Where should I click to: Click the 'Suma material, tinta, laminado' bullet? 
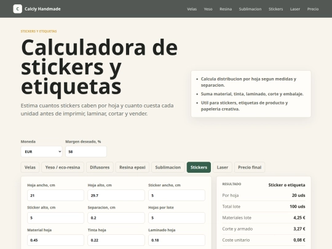coord(252,94)
